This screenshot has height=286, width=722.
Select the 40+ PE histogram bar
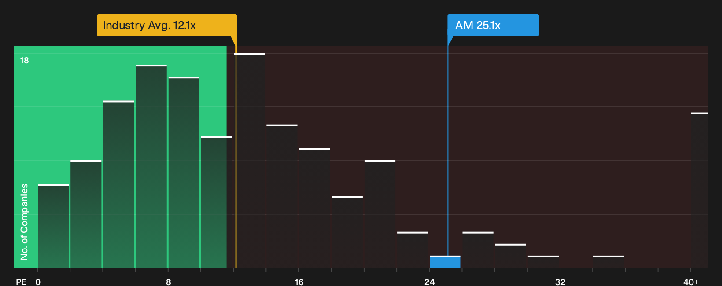point(700,190)
